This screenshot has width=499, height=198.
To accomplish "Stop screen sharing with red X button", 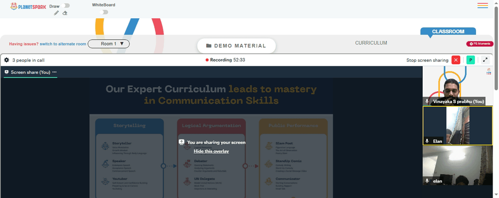I will pyautogui.click(x=456, y=60).
